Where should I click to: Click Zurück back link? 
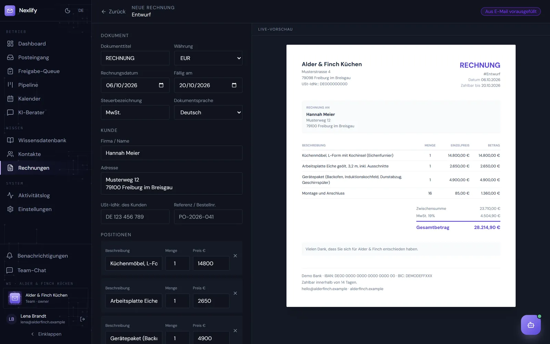pos(113,12)
